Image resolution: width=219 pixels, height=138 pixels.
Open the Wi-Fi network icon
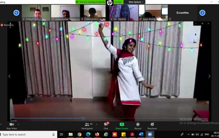tap(201, 134)
